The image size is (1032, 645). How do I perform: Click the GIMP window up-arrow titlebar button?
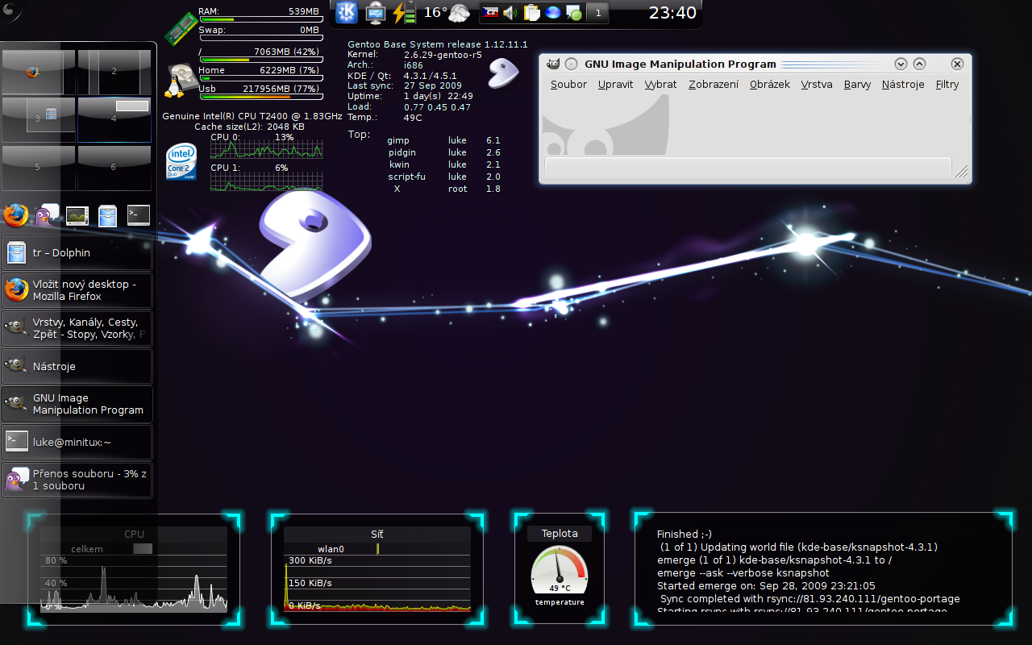click(x=919, y=64)
